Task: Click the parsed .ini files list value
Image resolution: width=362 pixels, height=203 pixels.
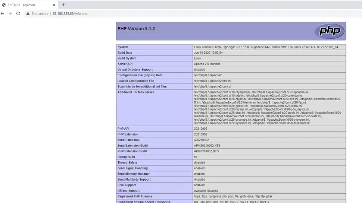Action: pyautogui.click(x=268, y=108)
